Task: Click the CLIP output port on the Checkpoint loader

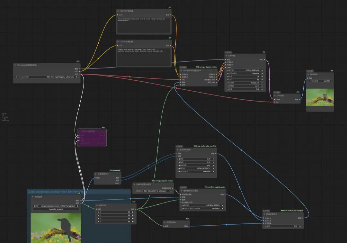Action: [79, 71]
